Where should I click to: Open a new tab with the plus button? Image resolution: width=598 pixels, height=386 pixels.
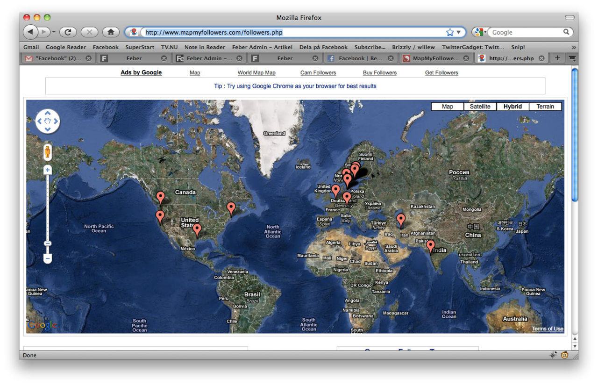[x=557, y=58]
